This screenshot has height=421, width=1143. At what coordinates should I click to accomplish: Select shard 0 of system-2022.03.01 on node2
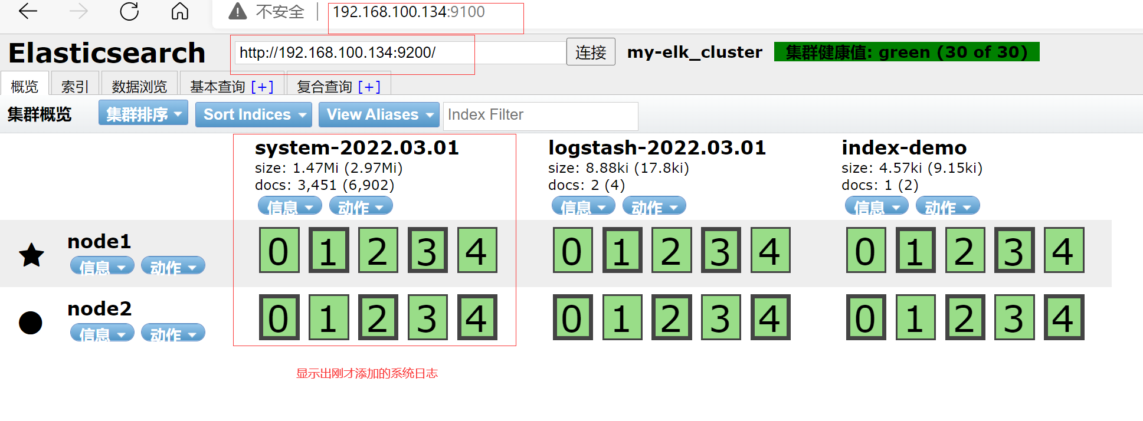(x=279, y=317)
